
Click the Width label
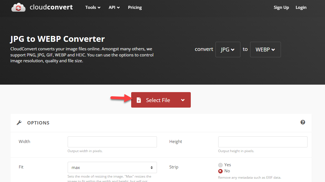(24, 141)
